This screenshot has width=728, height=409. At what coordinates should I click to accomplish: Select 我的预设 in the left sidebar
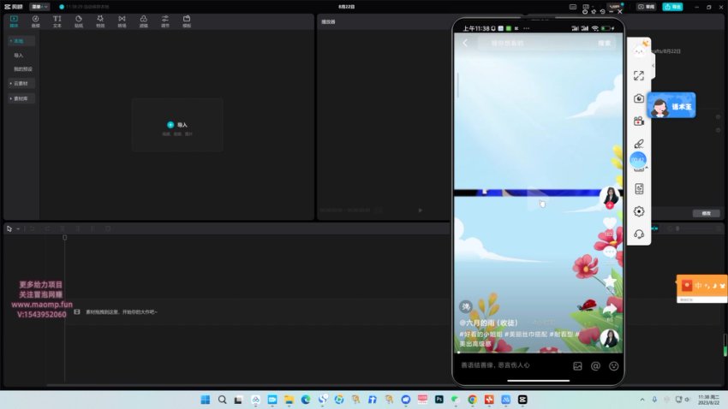pyautogui.click(x=23, y=68)
